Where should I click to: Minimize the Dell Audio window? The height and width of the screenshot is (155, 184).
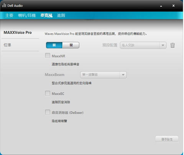pos(161,6)
